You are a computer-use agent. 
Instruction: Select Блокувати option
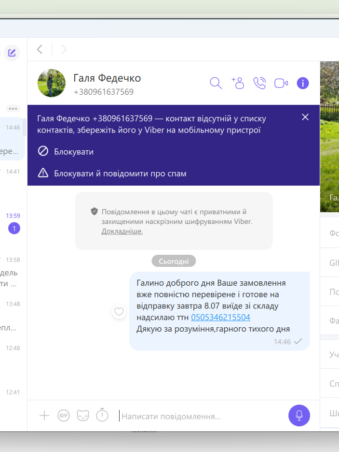tap(66, 151)
